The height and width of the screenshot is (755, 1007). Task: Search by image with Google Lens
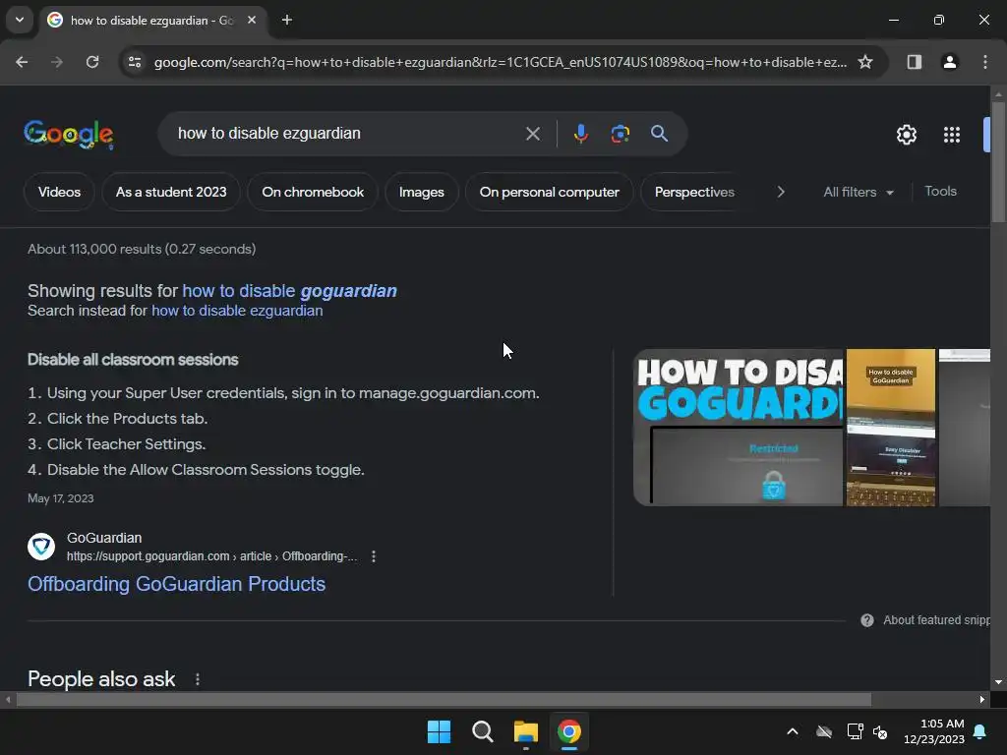[620, 134]
